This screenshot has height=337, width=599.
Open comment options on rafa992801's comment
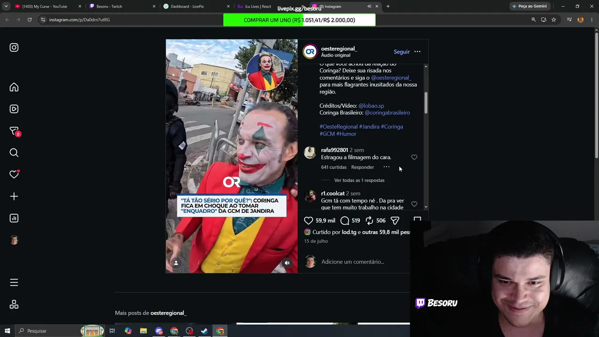(x=387, y=167)
